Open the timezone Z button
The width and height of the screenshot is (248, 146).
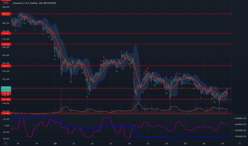[x=6, y=143]
